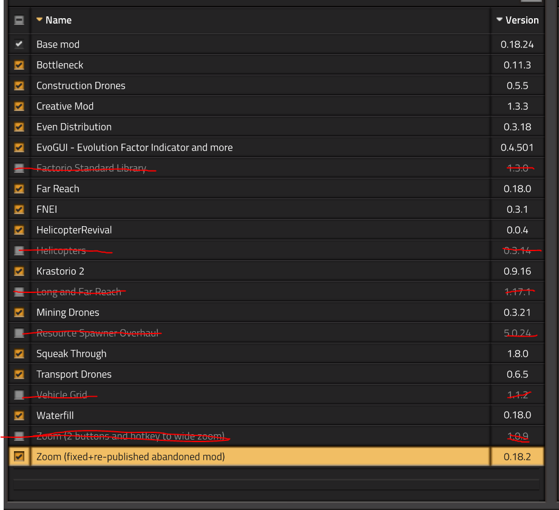559x510 pixels.
Task: Disable the Bottleneck mod checkbox
Action: click(19, 65)
